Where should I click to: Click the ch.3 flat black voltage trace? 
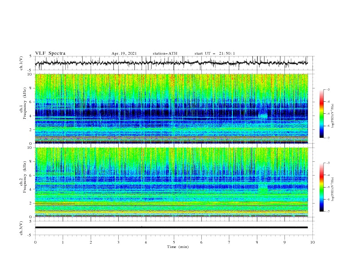point(171,228)
